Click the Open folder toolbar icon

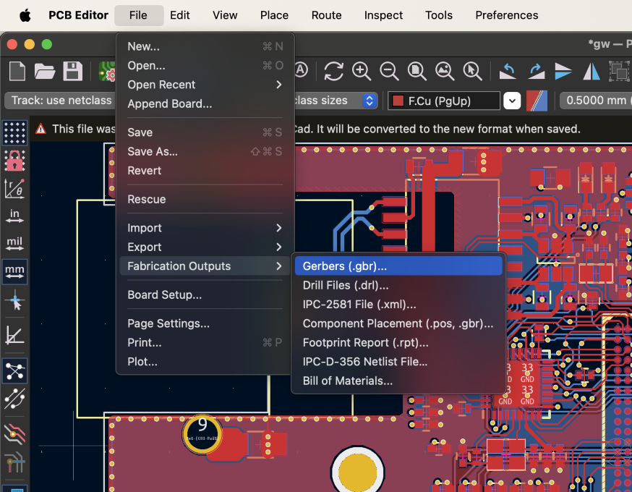click(45, 72)
